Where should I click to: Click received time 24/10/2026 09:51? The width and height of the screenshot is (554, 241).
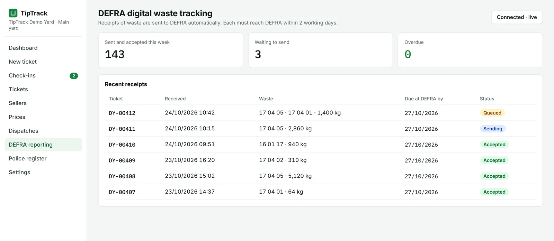click(x=190, y=145)
